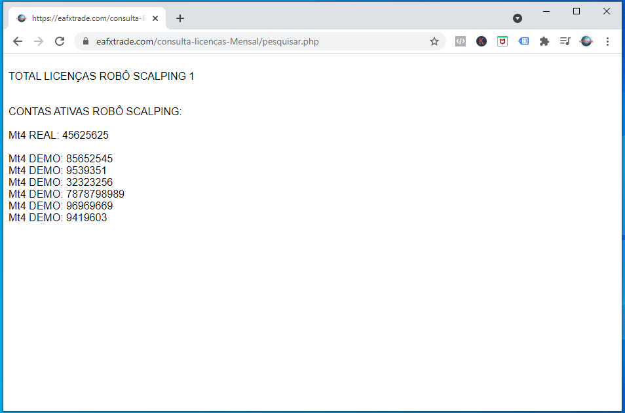The width and height of the screenshot is (625, 413).
Task: Open the McAfee shield extension
Action: 502,41
